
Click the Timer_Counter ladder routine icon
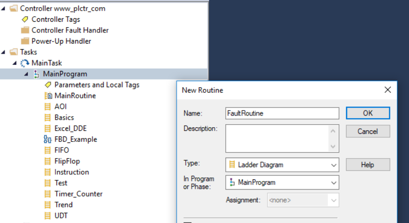[48, 194]
